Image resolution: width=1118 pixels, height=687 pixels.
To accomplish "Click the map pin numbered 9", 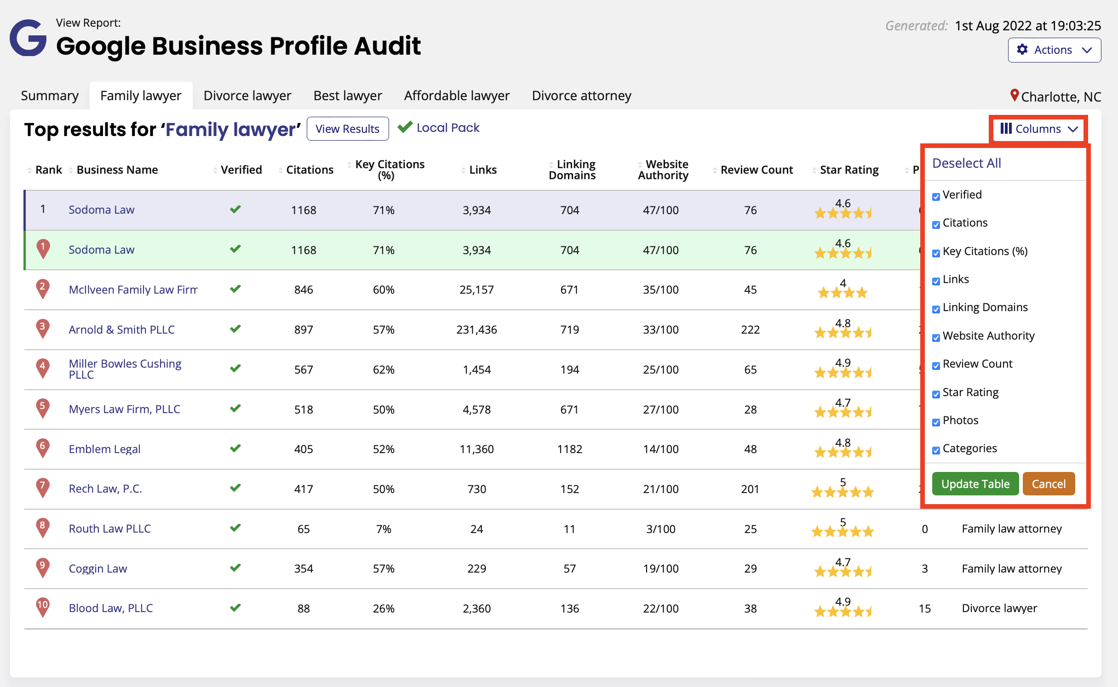I will (43, 568).
